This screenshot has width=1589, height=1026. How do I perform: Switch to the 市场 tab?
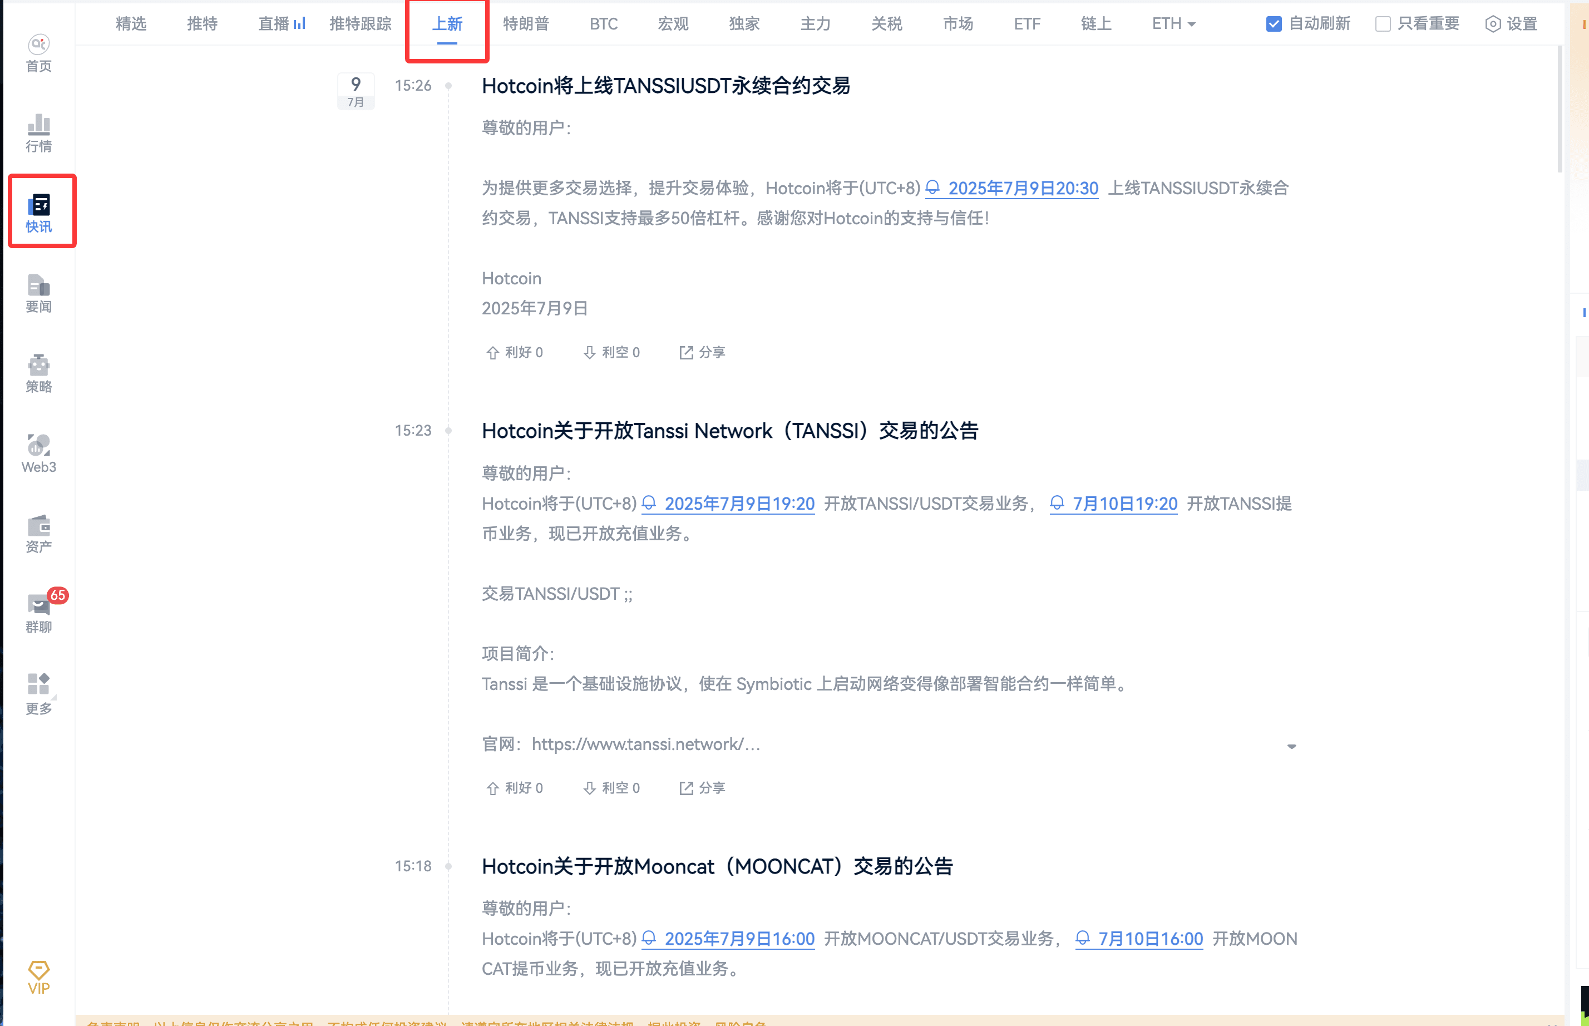pyautogui.click(x=958, y=24)
